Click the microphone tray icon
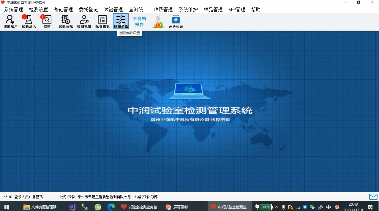Viewport: 379px width, 211px height. pyautogui.click(x=284, y=207)
